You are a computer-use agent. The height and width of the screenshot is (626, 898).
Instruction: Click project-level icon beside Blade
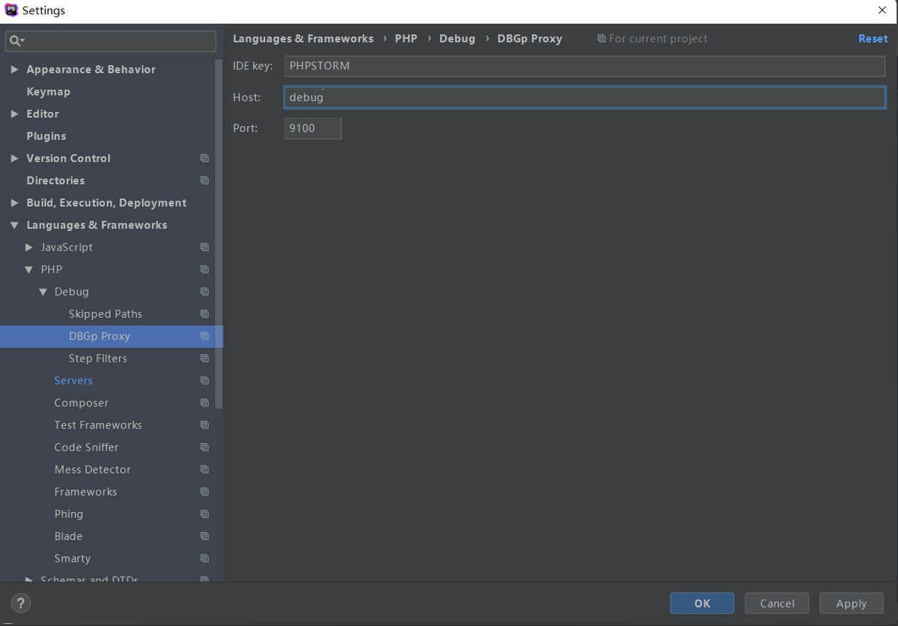coord(205,536)
